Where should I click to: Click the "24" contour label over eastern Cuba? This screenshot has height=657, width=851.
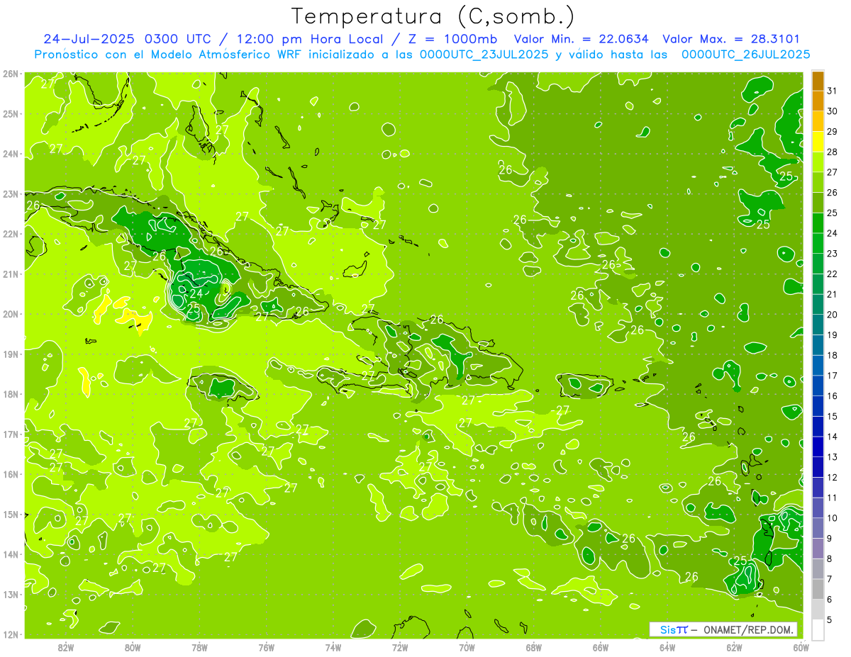196,293
